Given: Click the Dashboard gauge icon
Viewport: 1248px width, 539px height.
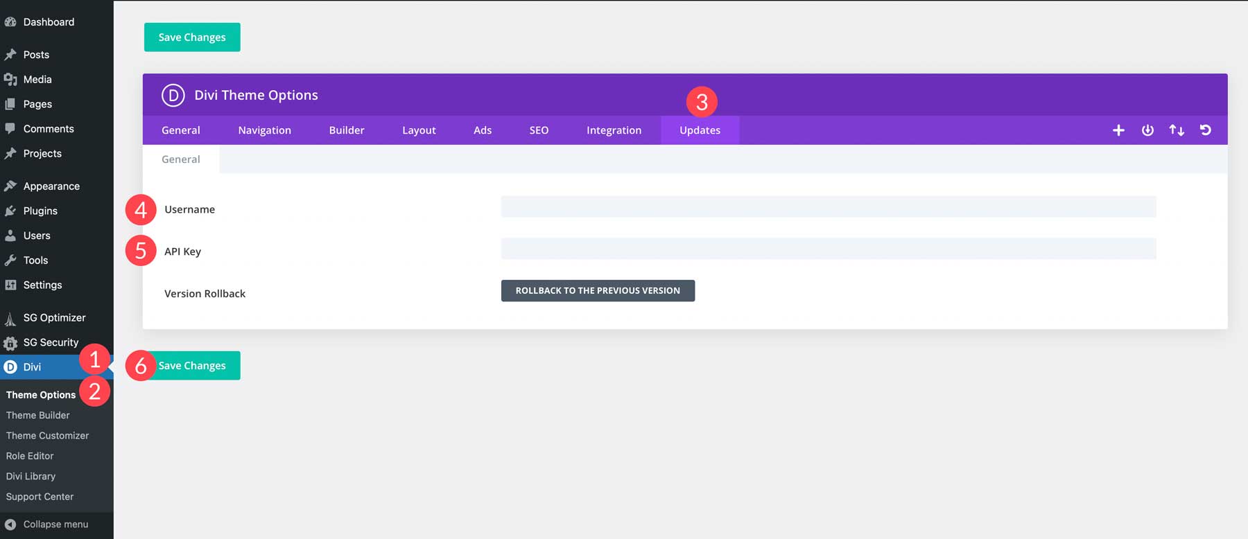Looking at the screenshot, I should 10,22.
